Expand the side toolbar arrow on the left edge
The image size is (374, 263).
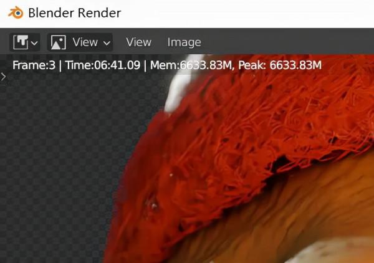3,77
